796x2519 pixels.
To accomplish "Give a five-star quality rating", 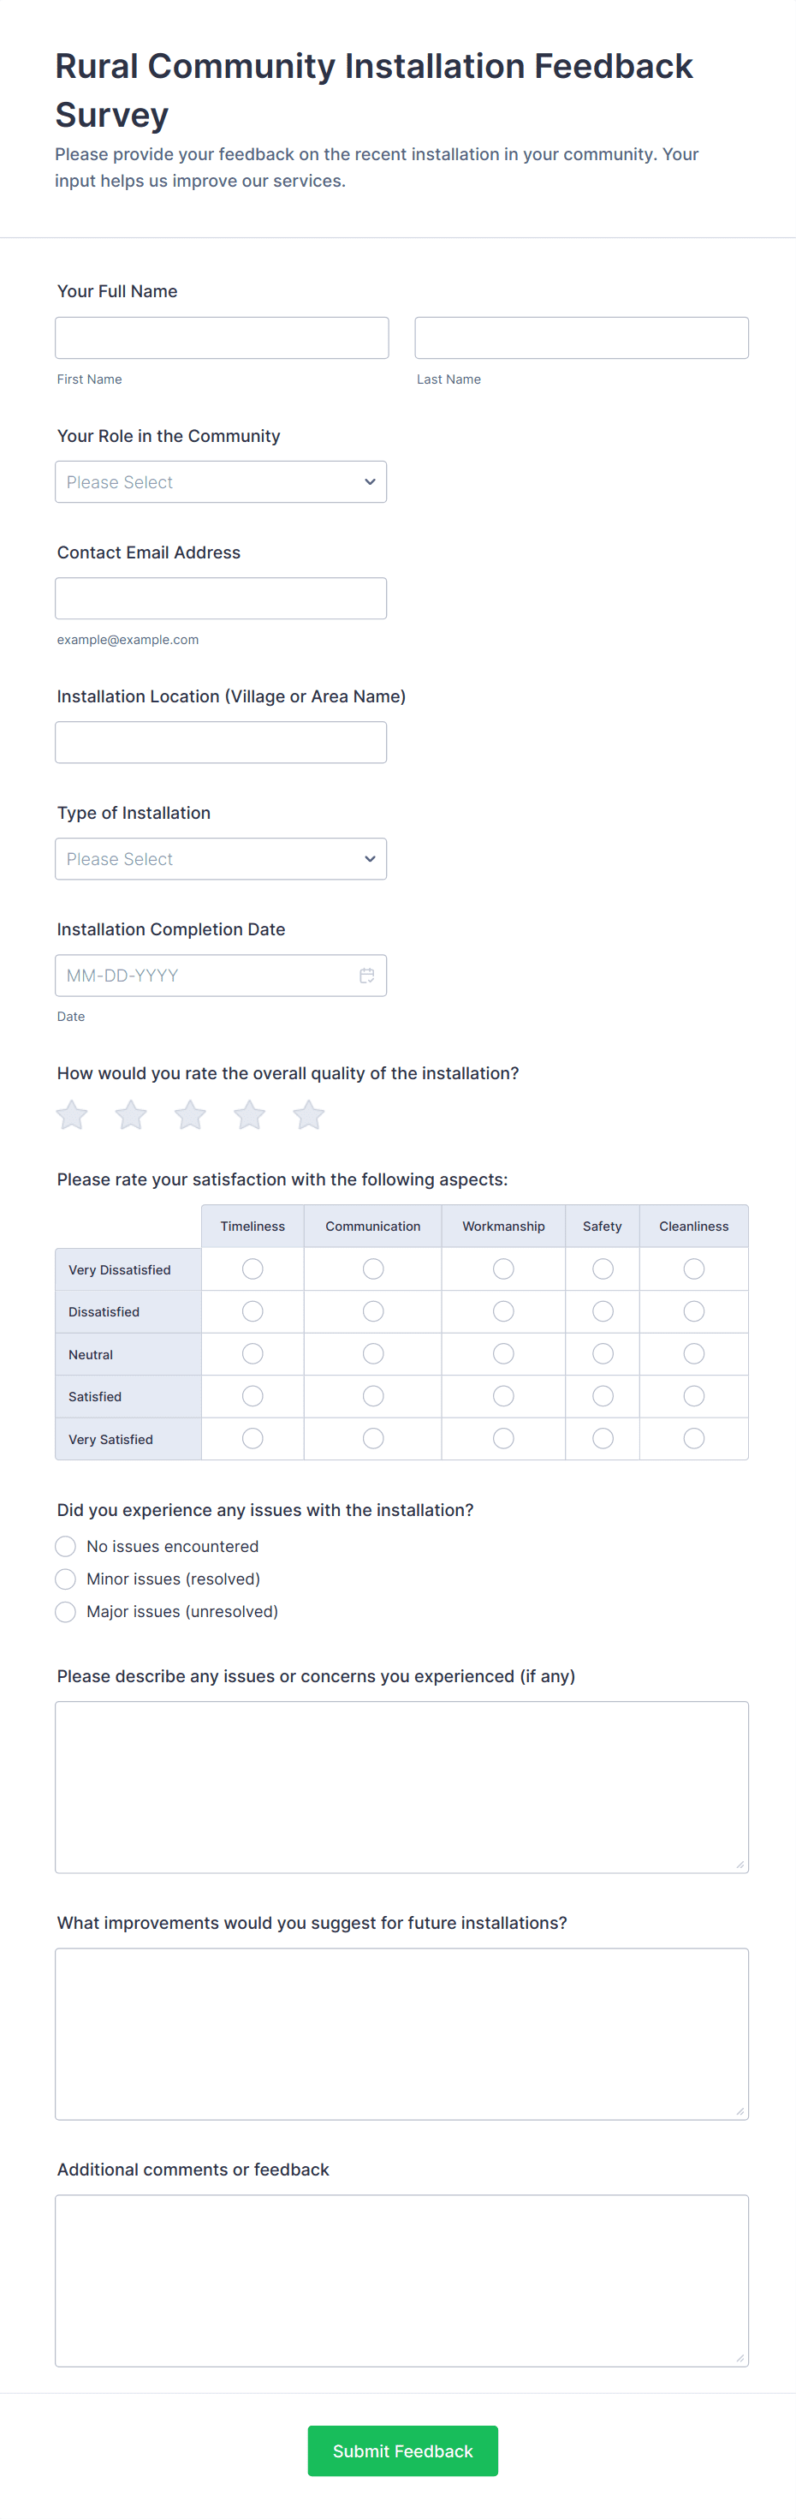I will tap(309, 1115).
